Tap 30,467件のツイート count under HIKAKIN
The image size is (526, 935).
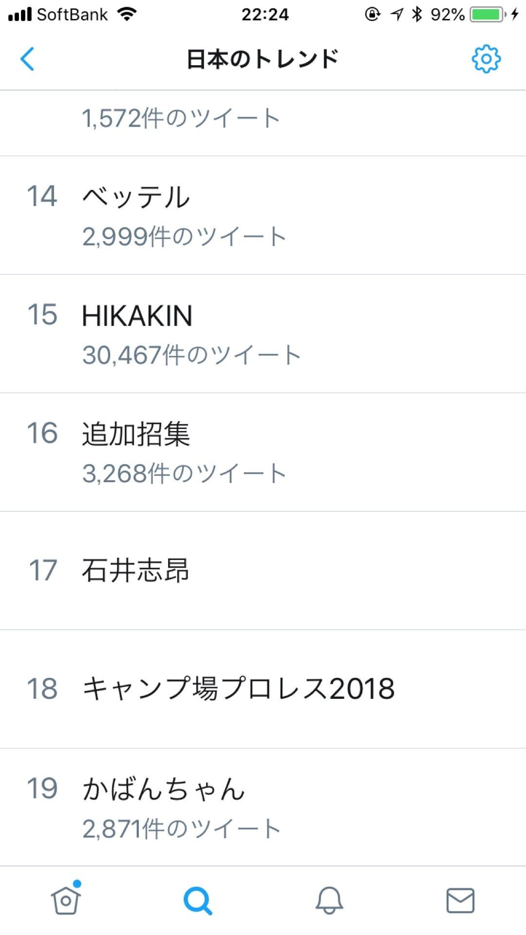[x=191, y=355]
